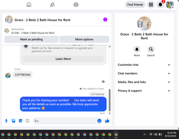Open the taskbar clock showing 8:18 PM

pos(171,134)
